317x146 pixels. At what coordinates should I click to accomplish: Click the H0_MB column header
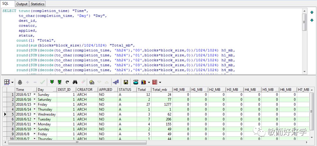(181, 90)
